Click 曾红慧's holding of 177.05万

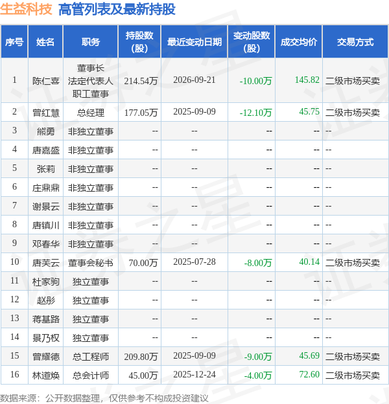tap(141, 113)
